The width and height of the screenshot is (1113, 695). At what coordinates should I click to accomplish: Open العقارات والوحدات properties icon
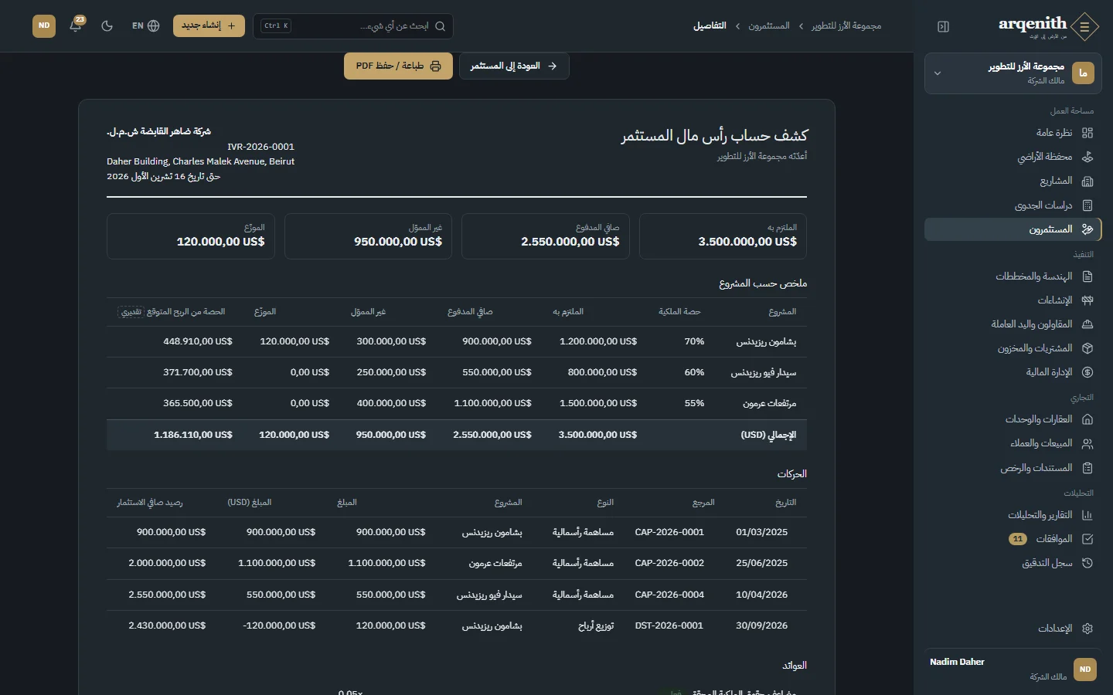point(1087,419)
